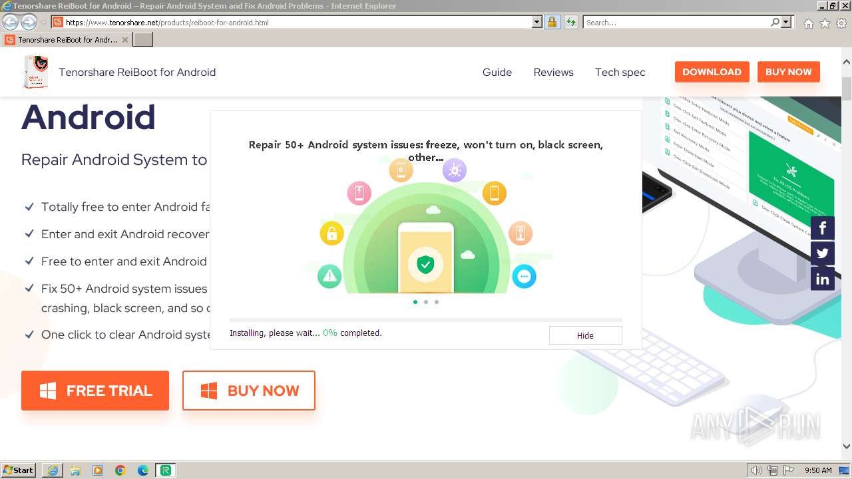The width and height of the screenshot is (852, 479).
Task: Open the recent pages dropdown arrow
Action: 43,22
